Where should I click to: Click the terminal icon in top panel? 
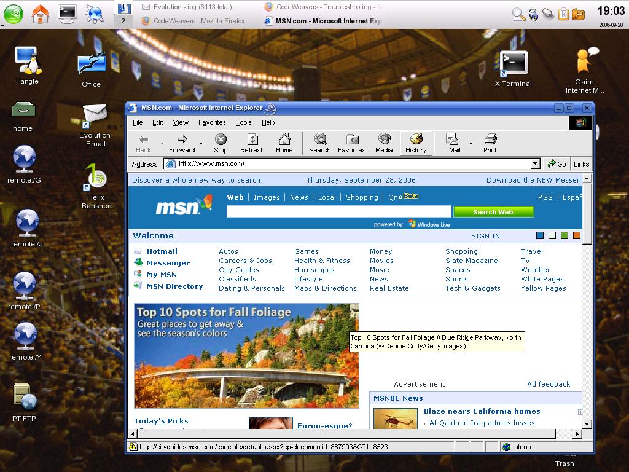pyautogui.click(x=68, y=13)
